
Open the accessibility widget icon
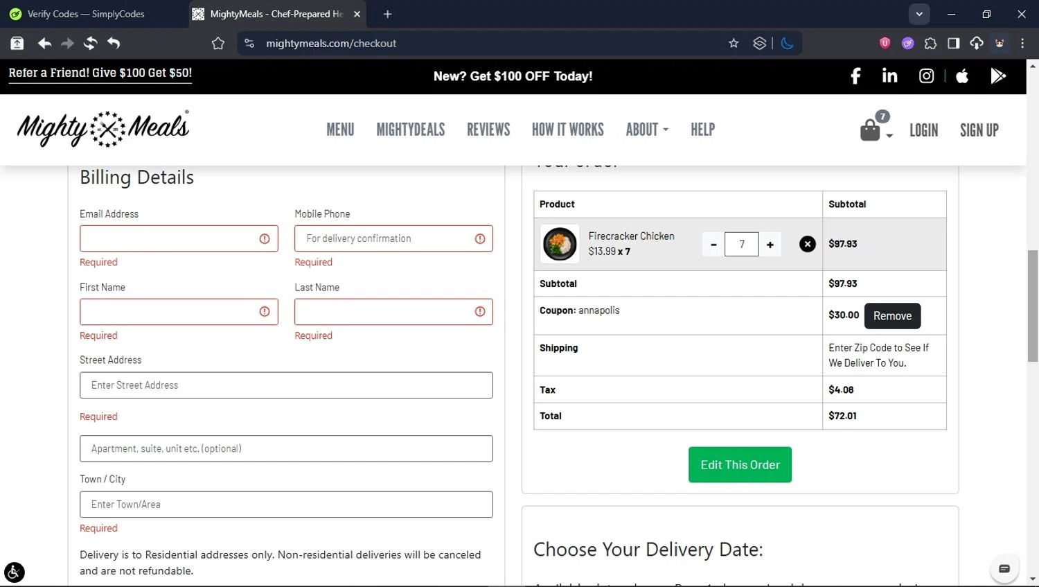click(x=15, y=572)
